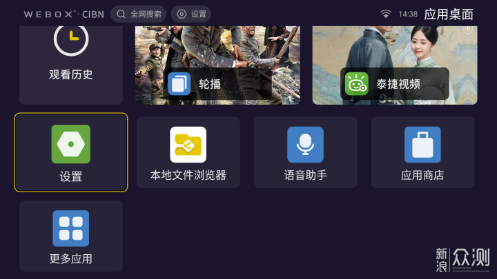Screen dimensions: 497x279
Task: Click the magnifier icon in 全网搜索
Action: 121,14
